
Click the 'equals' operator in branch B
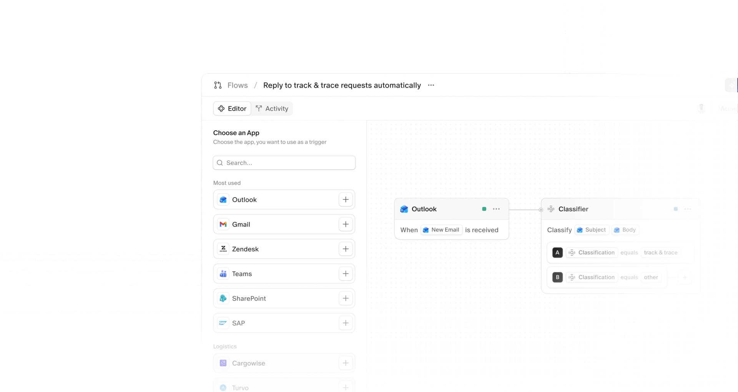tap(629, 277)
